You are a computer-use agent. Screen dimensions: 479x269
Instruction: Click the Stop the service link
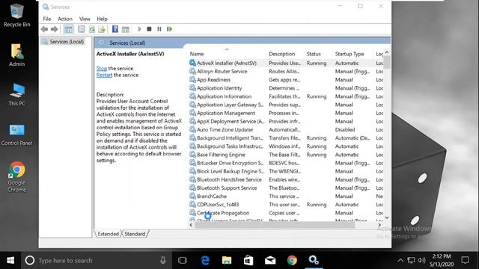(102, 68)
